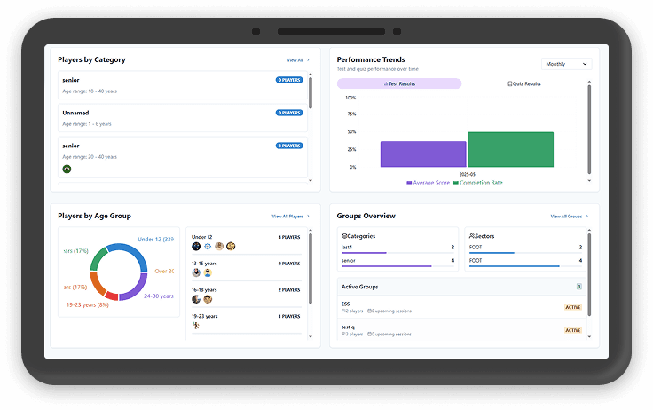Click the purple 24-30 years donut segment

[137, 289]
